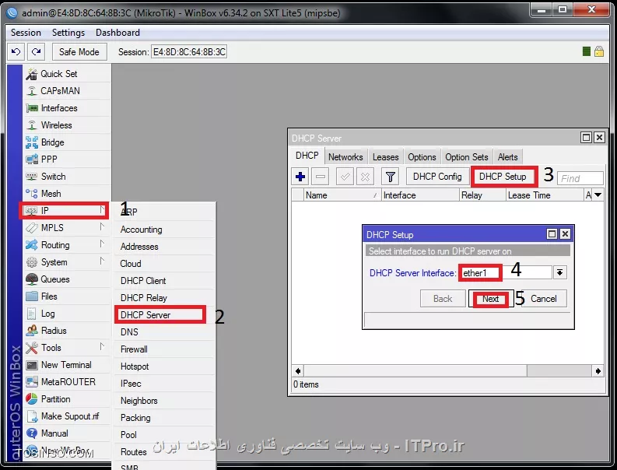Screen dimensions: 617x470
Task: Click the Undo arrow icon
Action: tap(16, 51)
